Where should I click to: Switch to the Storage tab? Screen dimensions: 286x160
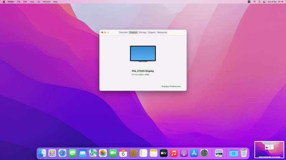(143, 32)
